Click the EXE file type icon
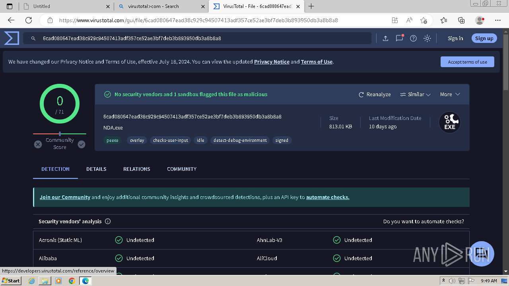The image size is (509, 286). tap(450, 122)
